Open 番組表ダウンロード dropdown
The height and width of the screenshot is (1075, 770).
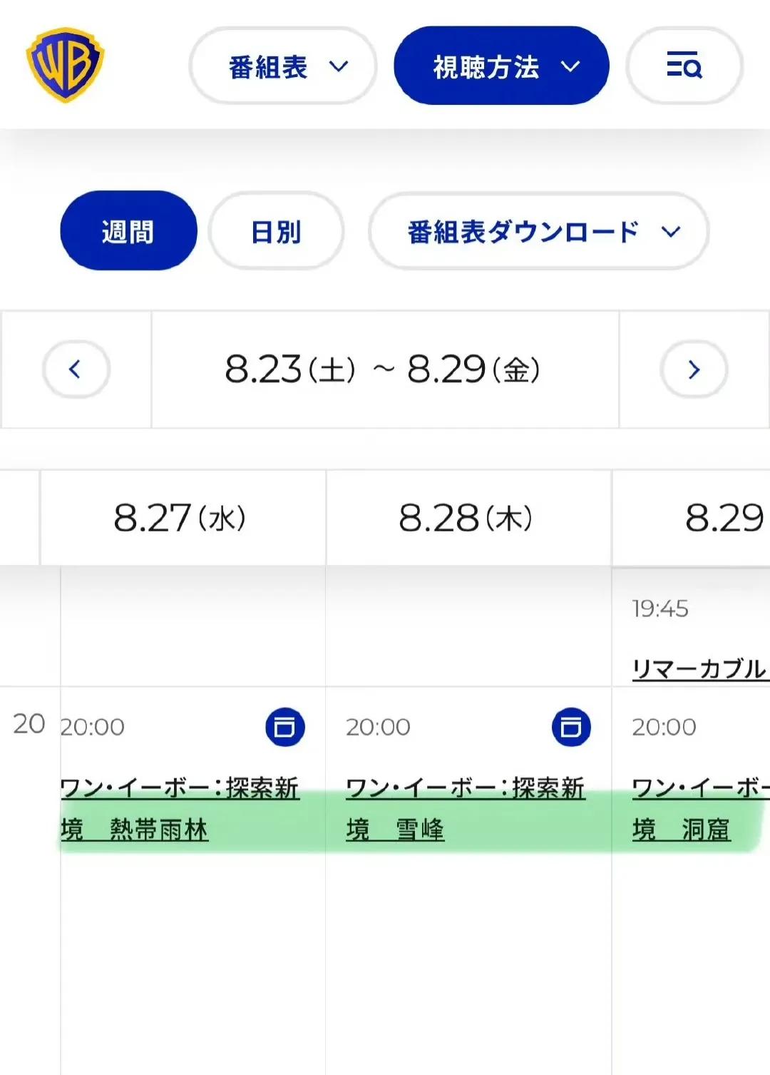[538, 231]
